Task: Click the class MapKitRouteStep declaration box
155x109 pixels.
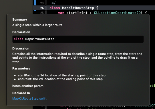Action: point(78,39)
